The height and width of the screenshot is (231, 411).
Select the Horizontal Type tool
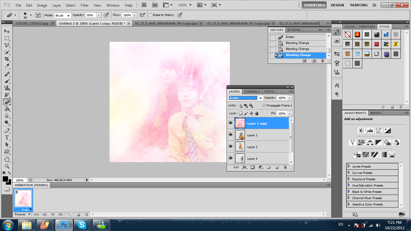7,137
